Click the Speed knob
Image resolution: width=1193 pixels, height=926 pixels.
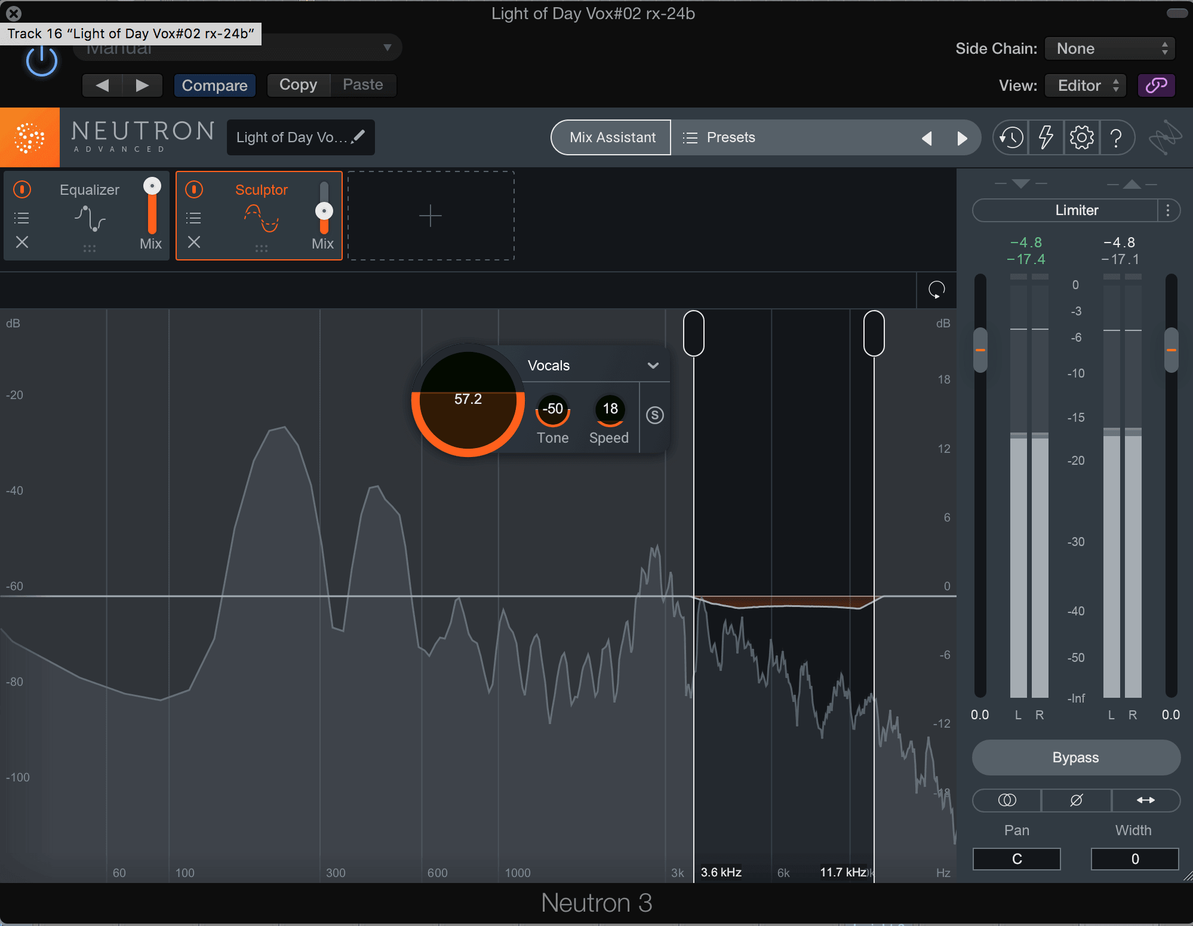coord(610,409)
